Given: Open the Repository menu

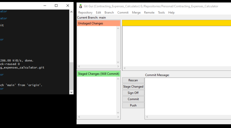Looking at the screenshot, I should (85, 13).
